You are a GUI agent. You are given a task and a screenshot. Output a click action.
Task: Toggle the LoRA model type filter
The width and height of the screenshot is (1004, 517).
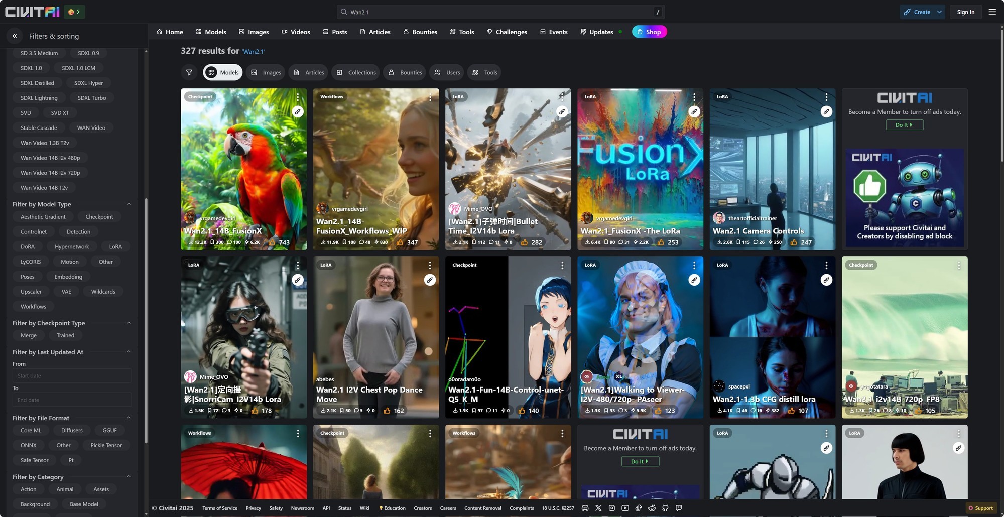[115, 246]
